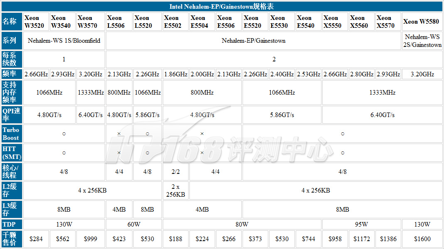This screenshot has height=249, width=444.
Task: Select the "2.80GHz" frequency cell
Action: pos(362,74)
